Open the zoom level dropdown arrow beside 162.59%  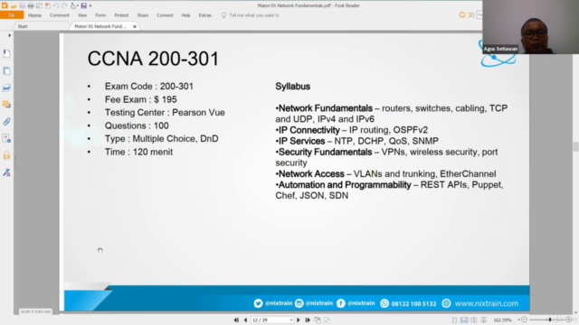pyautogui.click(x=518, y=320)
